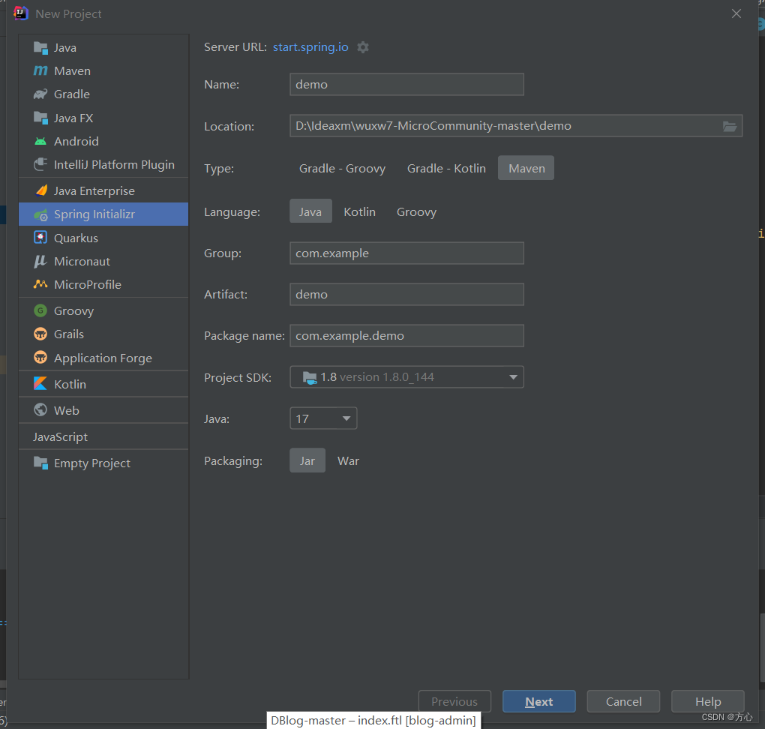Select Maven project type
Image resolution: width=765 pixels, height=729 pixels.
click(526, 168)
